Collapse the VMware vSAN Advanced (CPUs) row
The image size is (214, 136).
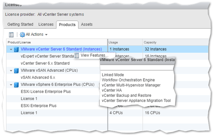click(x=11, y=71)
